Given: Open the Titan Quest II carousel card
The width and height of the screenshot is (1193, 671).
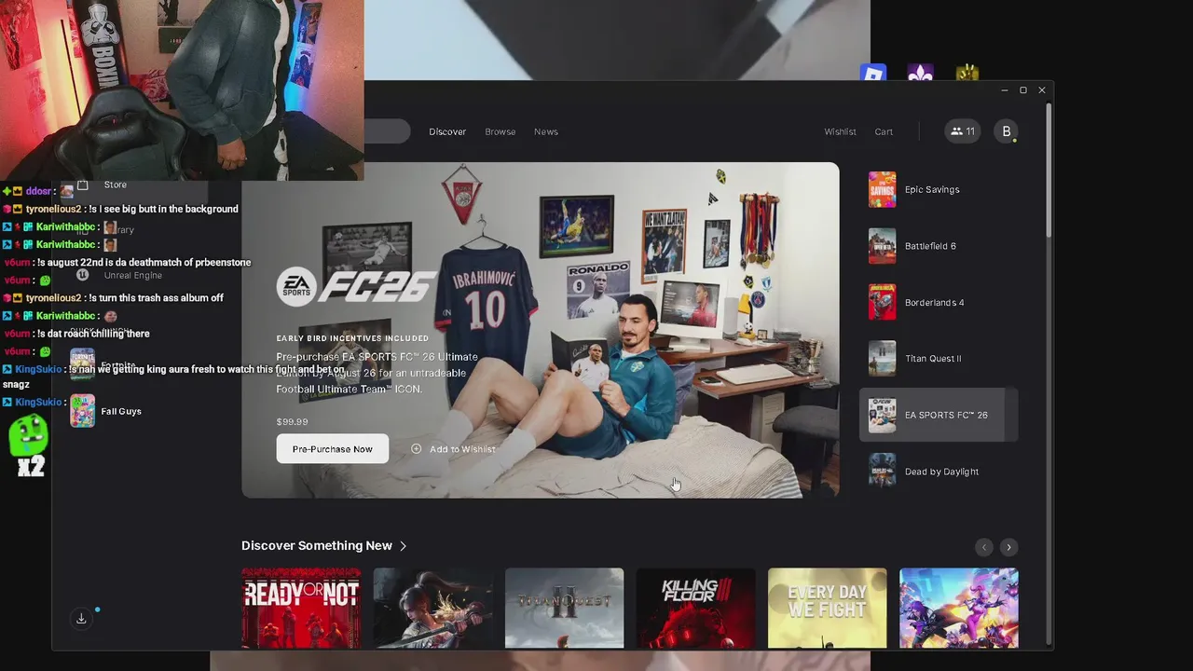Looking at the screenshot, I should point(564,608).
